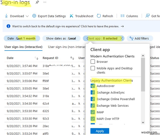Sort by the Date column header
This screenshot has width=160, height=135.
(10, 58)
